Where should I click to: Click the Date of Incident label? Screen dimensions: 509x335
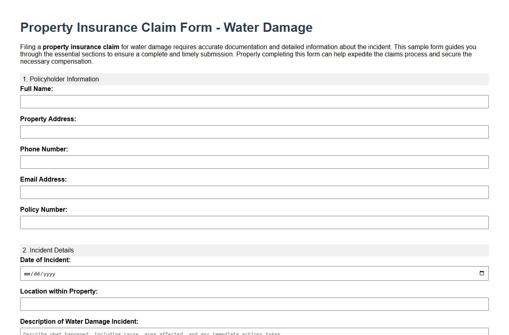tap(45, 260)
